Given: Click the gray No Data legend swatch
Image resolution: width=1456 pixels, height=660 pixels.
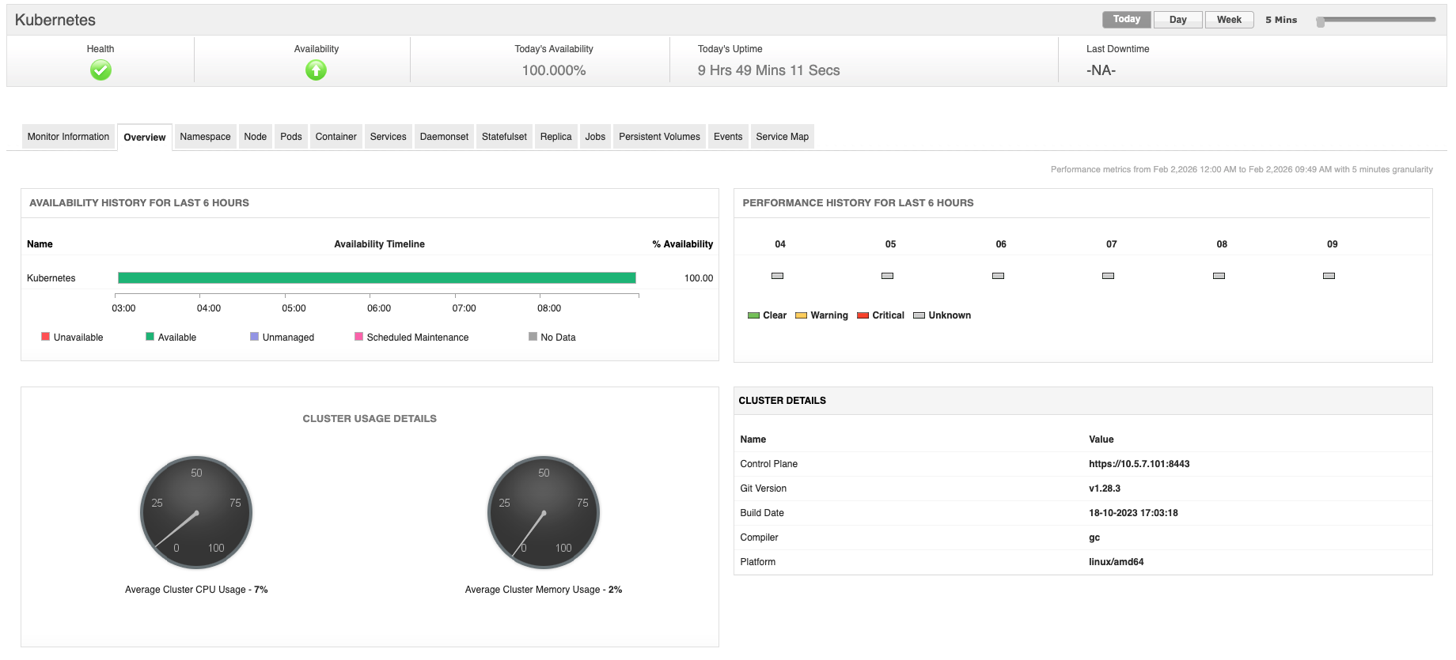Looking at the screenshot, I should [533, 337].
